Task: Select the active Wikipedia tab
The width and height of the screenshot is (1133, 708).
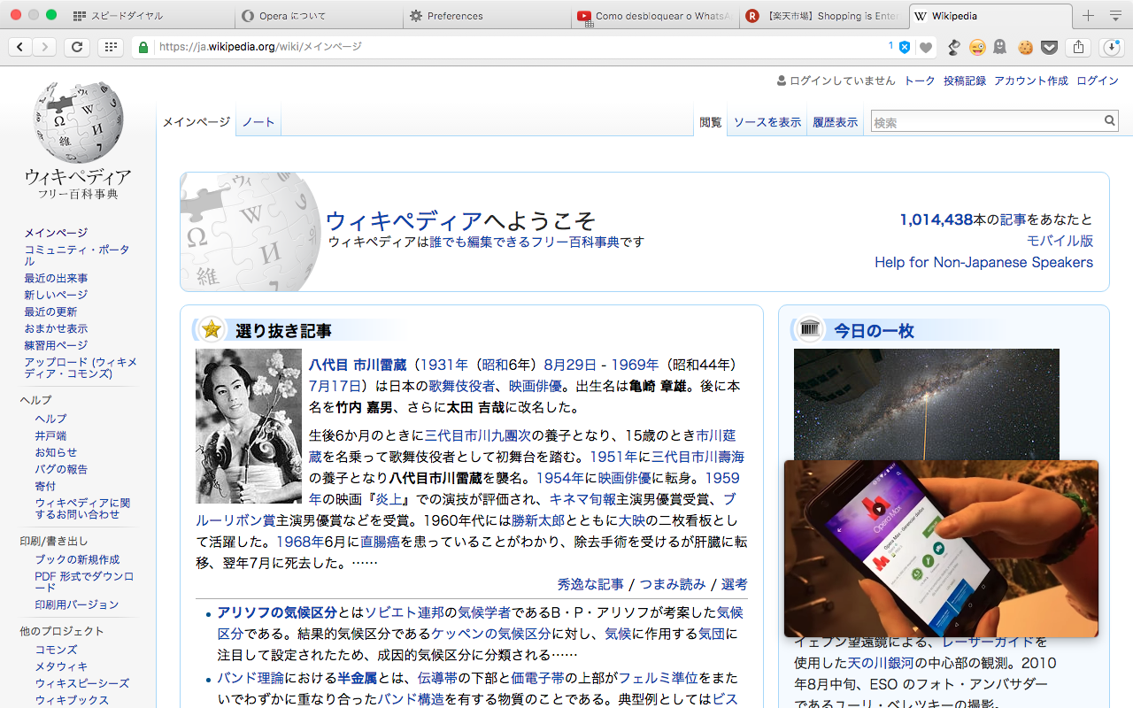Action: [x=990, y=16]
